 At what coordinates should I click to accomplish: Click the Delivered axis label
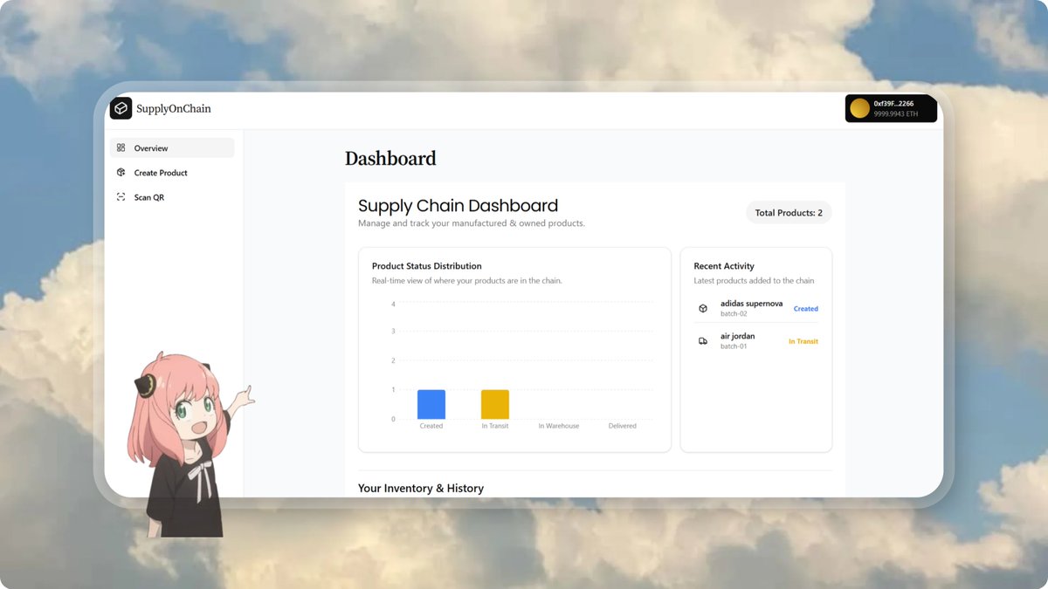click(623, 426)
